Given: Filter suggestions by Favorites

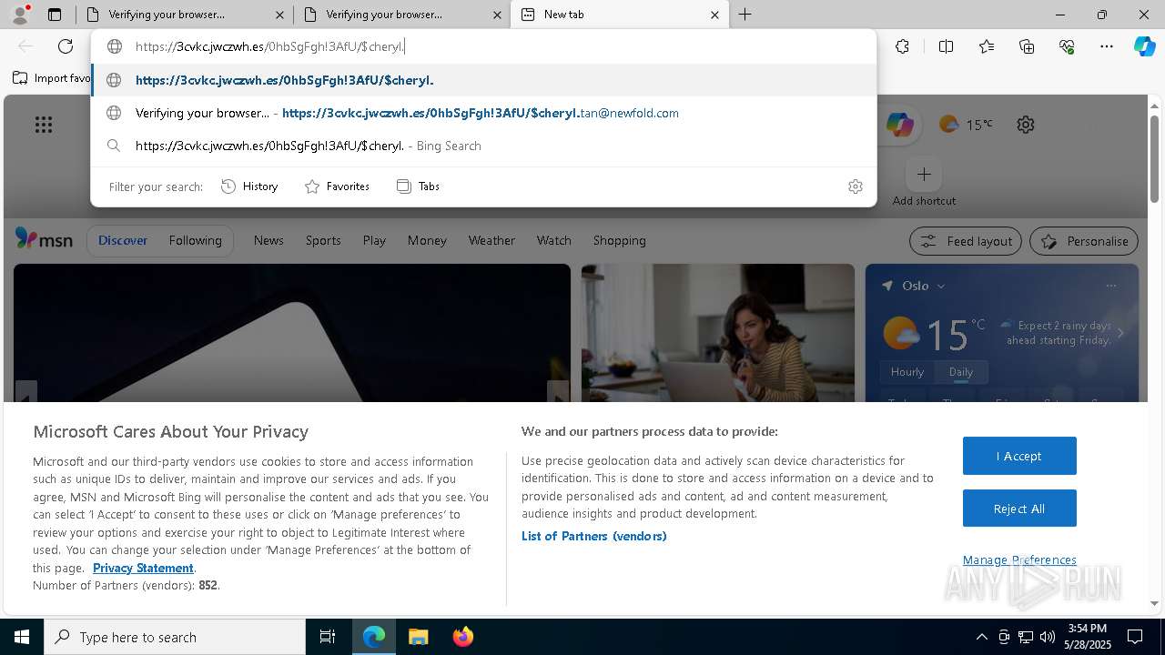Looking at the screenshot, I should coord(337,186).
